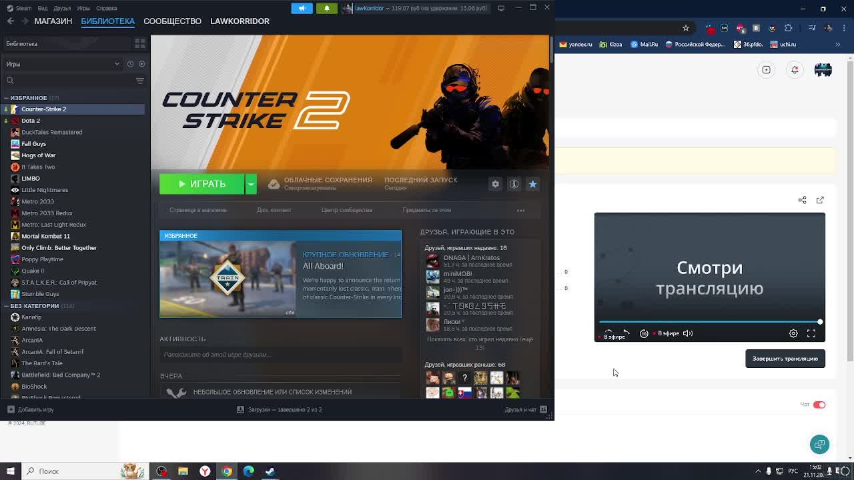The image size is (854, 480).
Task: Open Справка menu in Steam
Action: [107, 8]
